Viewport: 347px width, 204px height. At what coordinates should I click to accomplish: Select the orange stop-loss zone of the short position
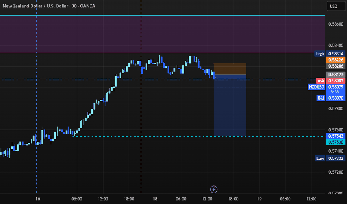click(x=230, y=69)
